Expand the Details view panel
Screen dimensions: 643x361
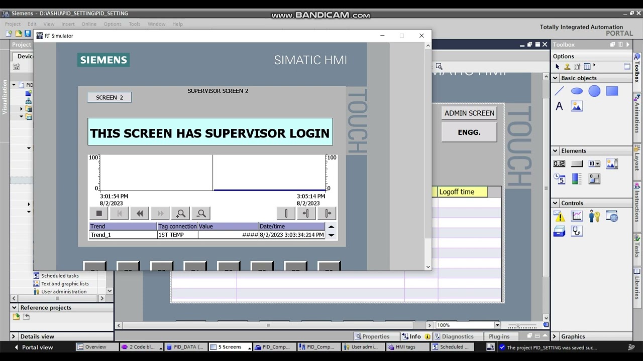pos(15,336)
